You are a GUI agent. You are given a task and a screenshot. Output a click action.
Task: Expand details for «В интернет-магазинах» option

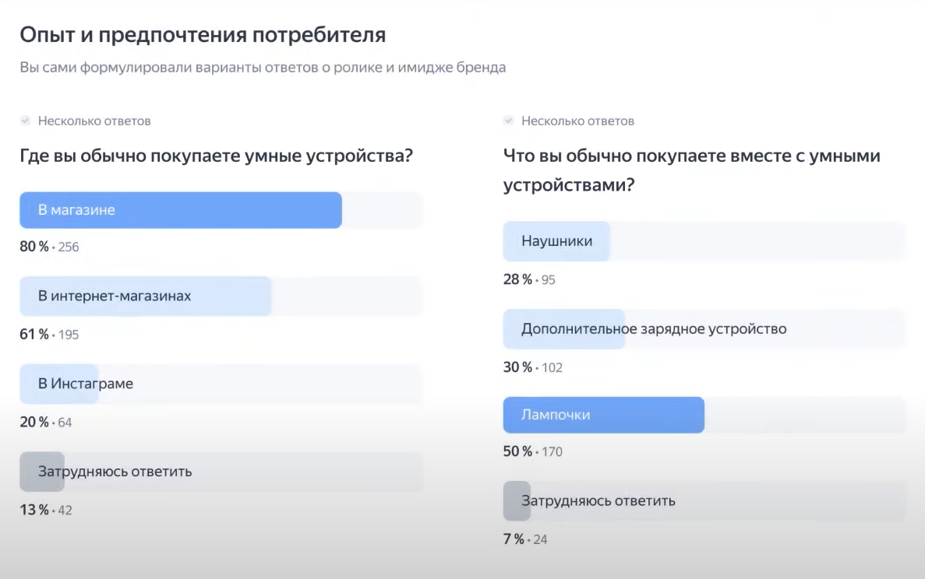coord(144,296)
